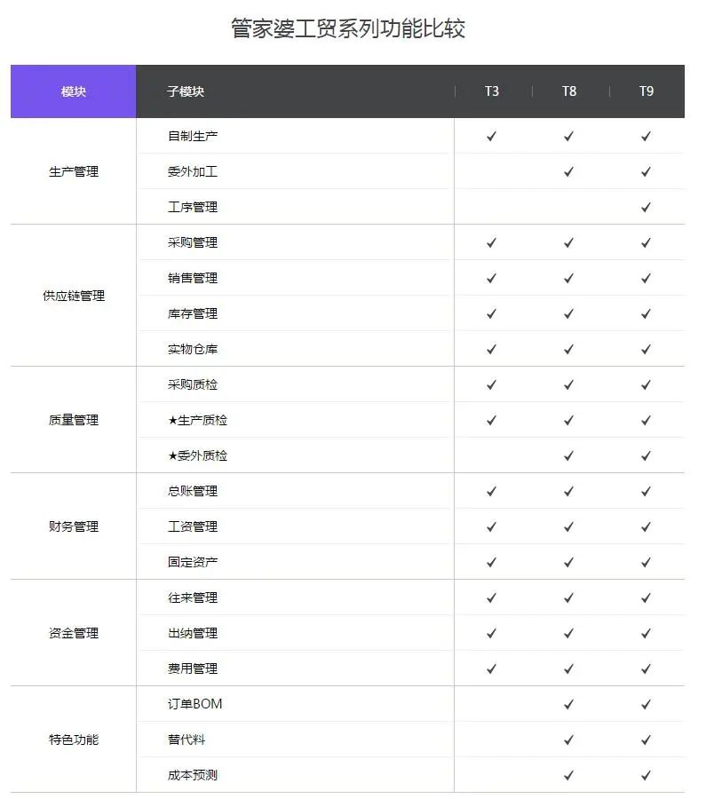Click the 采购管理 submodule label
This screenshot has height=799, width=722.
tap(193, 242)
